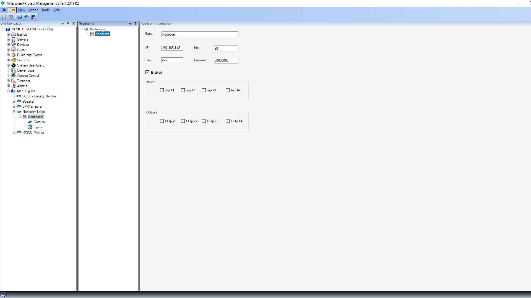The height and width of the screenshot is (298, 531).
Task: Uncheck the Enabled checkbox
Action: click(147, 72)
